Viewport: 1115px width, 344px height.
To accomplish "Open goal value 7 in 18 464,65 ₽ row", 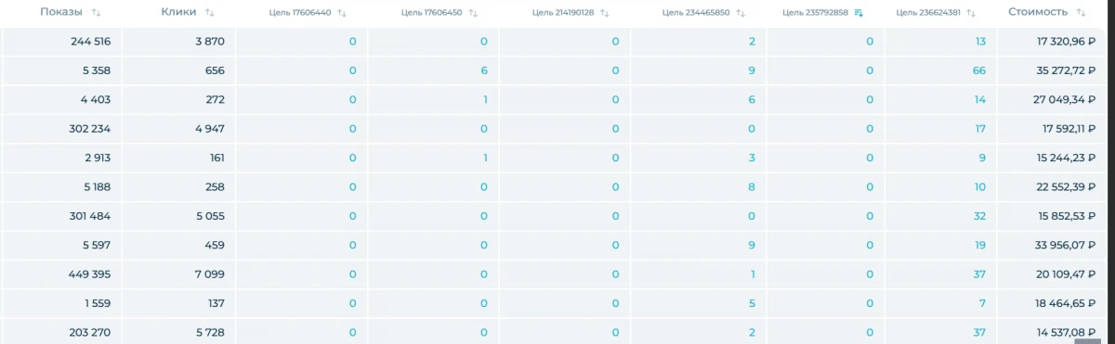I will 983,303.
